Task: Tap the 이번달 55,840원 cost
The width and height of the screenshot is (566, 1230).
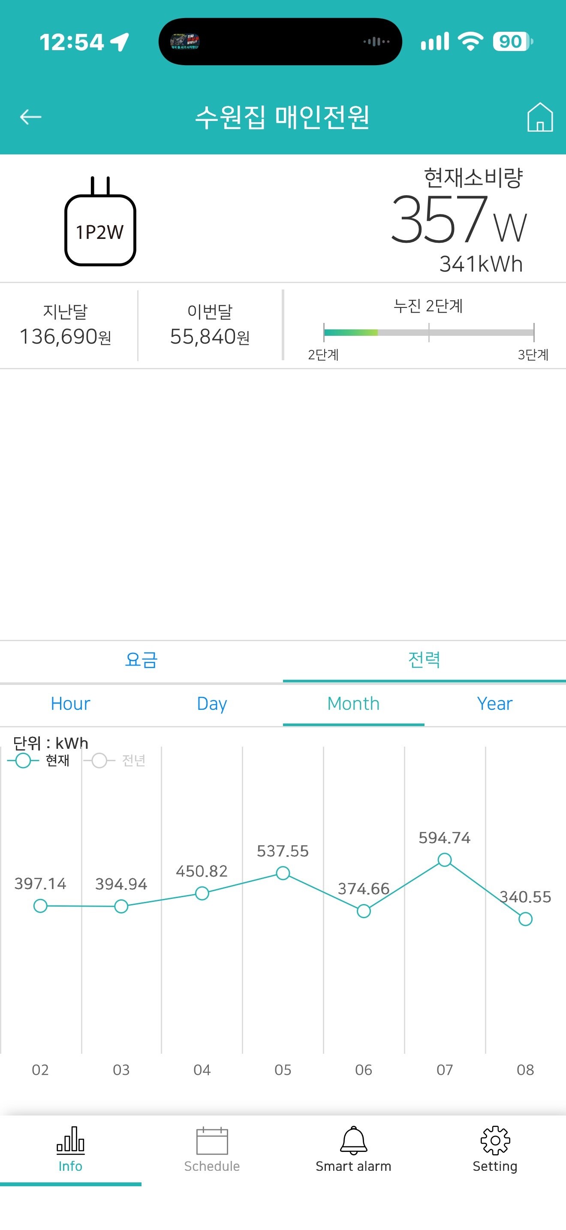Action: tap(210, 325)
